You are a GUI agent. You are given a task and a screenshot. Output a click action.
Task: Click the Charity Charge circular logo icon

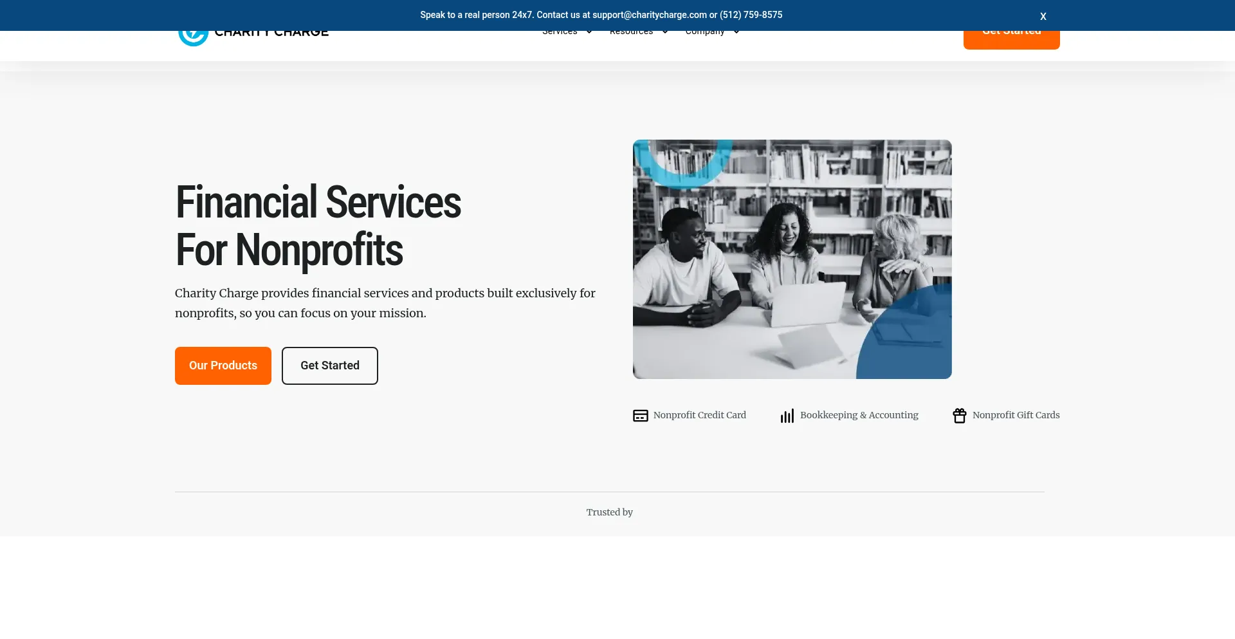[x=193, y=37]
